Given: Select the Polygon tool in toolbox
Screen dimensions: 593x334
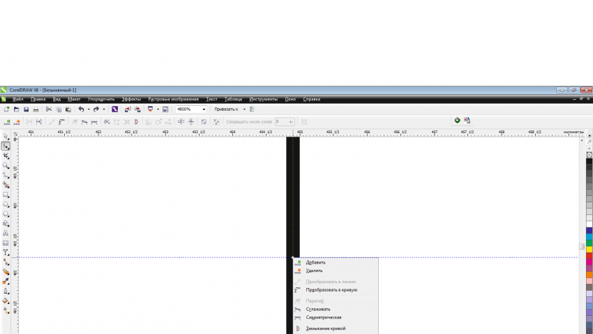Looking at the screenshot, I should (x=6, y=214).
